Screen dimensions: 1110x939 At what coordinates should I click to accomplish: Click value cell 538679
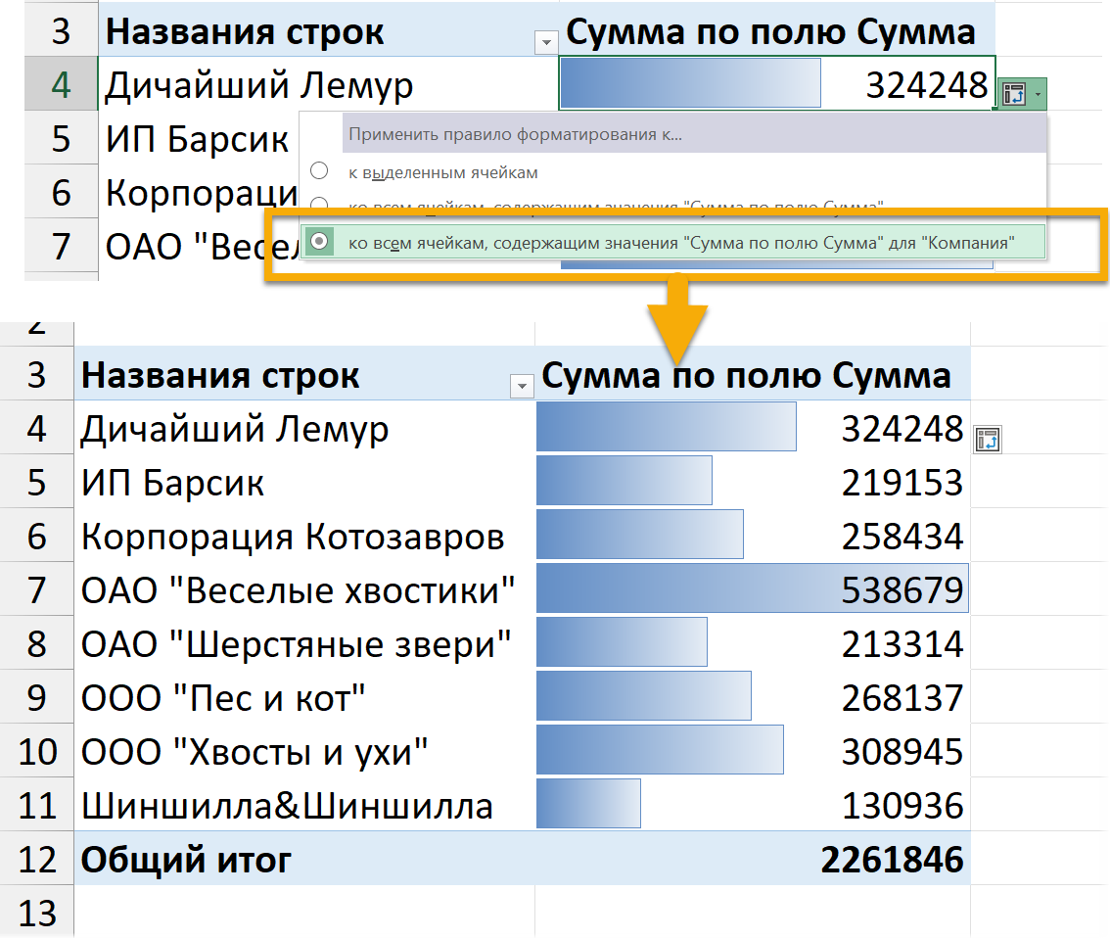pyautogui.click(x=753, y=589)
